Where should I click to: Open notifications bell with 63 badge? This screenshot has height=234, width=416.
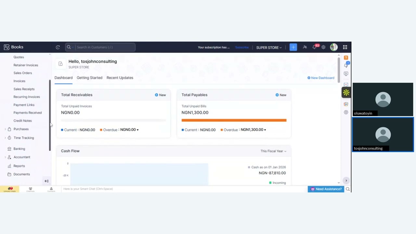pos(314,47)
